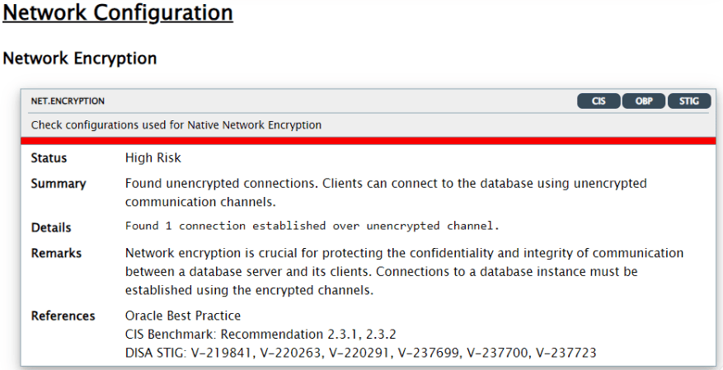Click the High Risk status value
This screenshot has height=370, width=723.
tap(153, 158)
